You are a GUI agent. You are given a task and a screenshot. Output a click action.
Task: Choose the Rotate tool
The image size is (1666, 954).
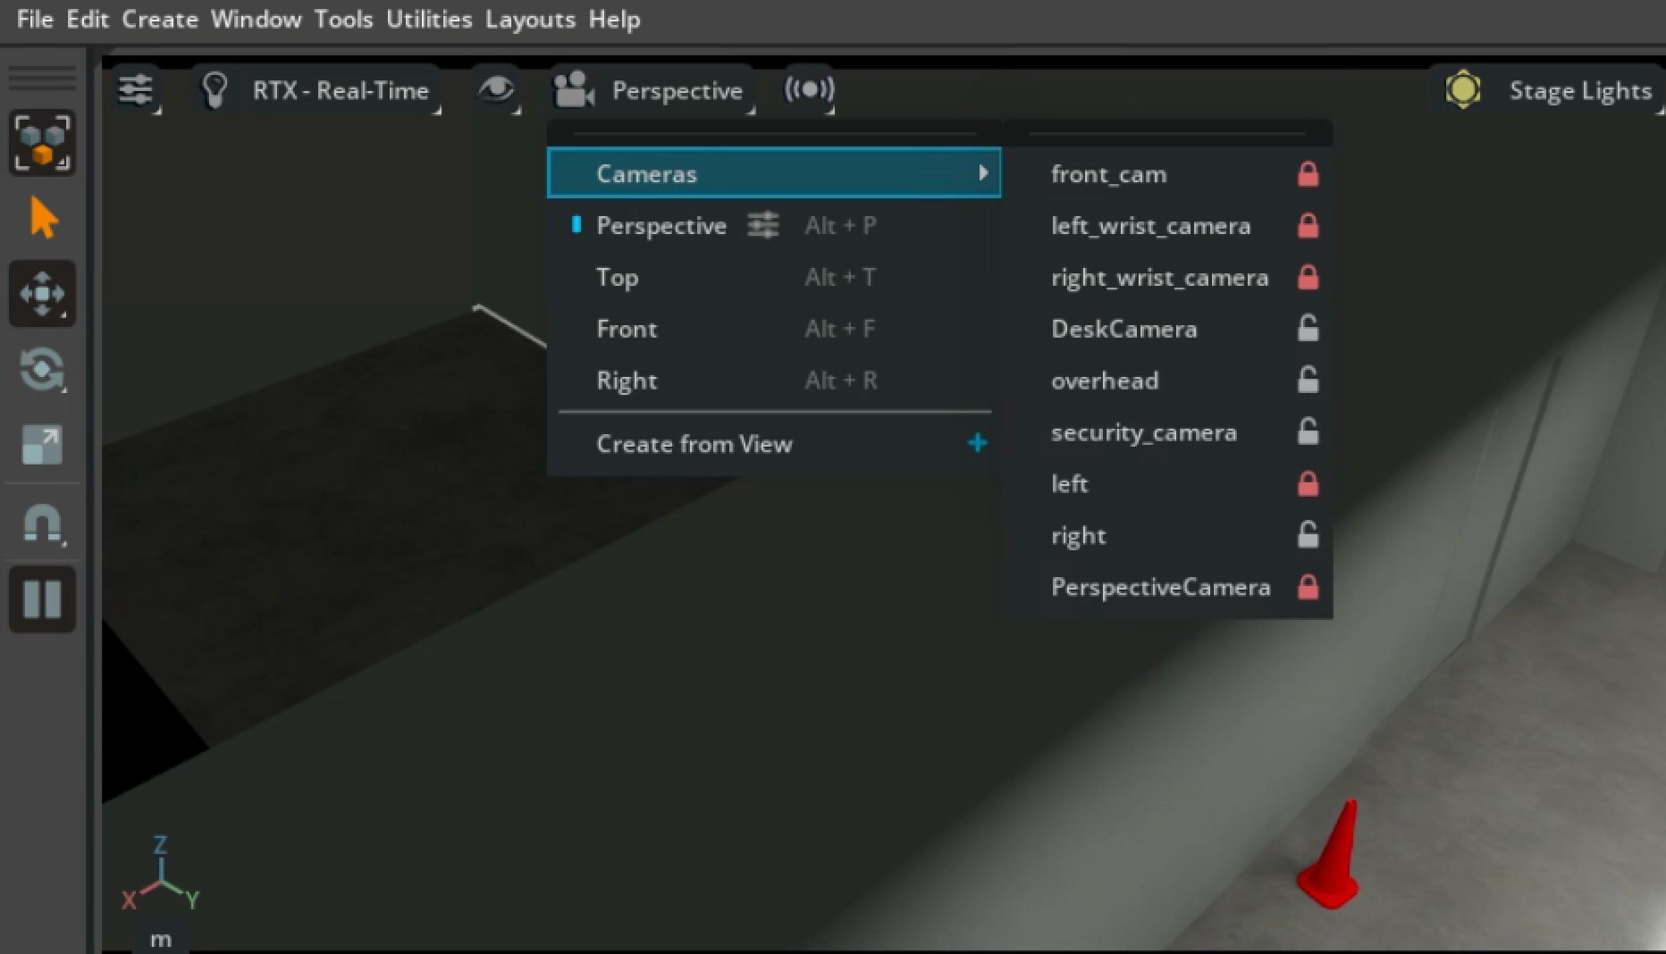(x=42, y=369)
